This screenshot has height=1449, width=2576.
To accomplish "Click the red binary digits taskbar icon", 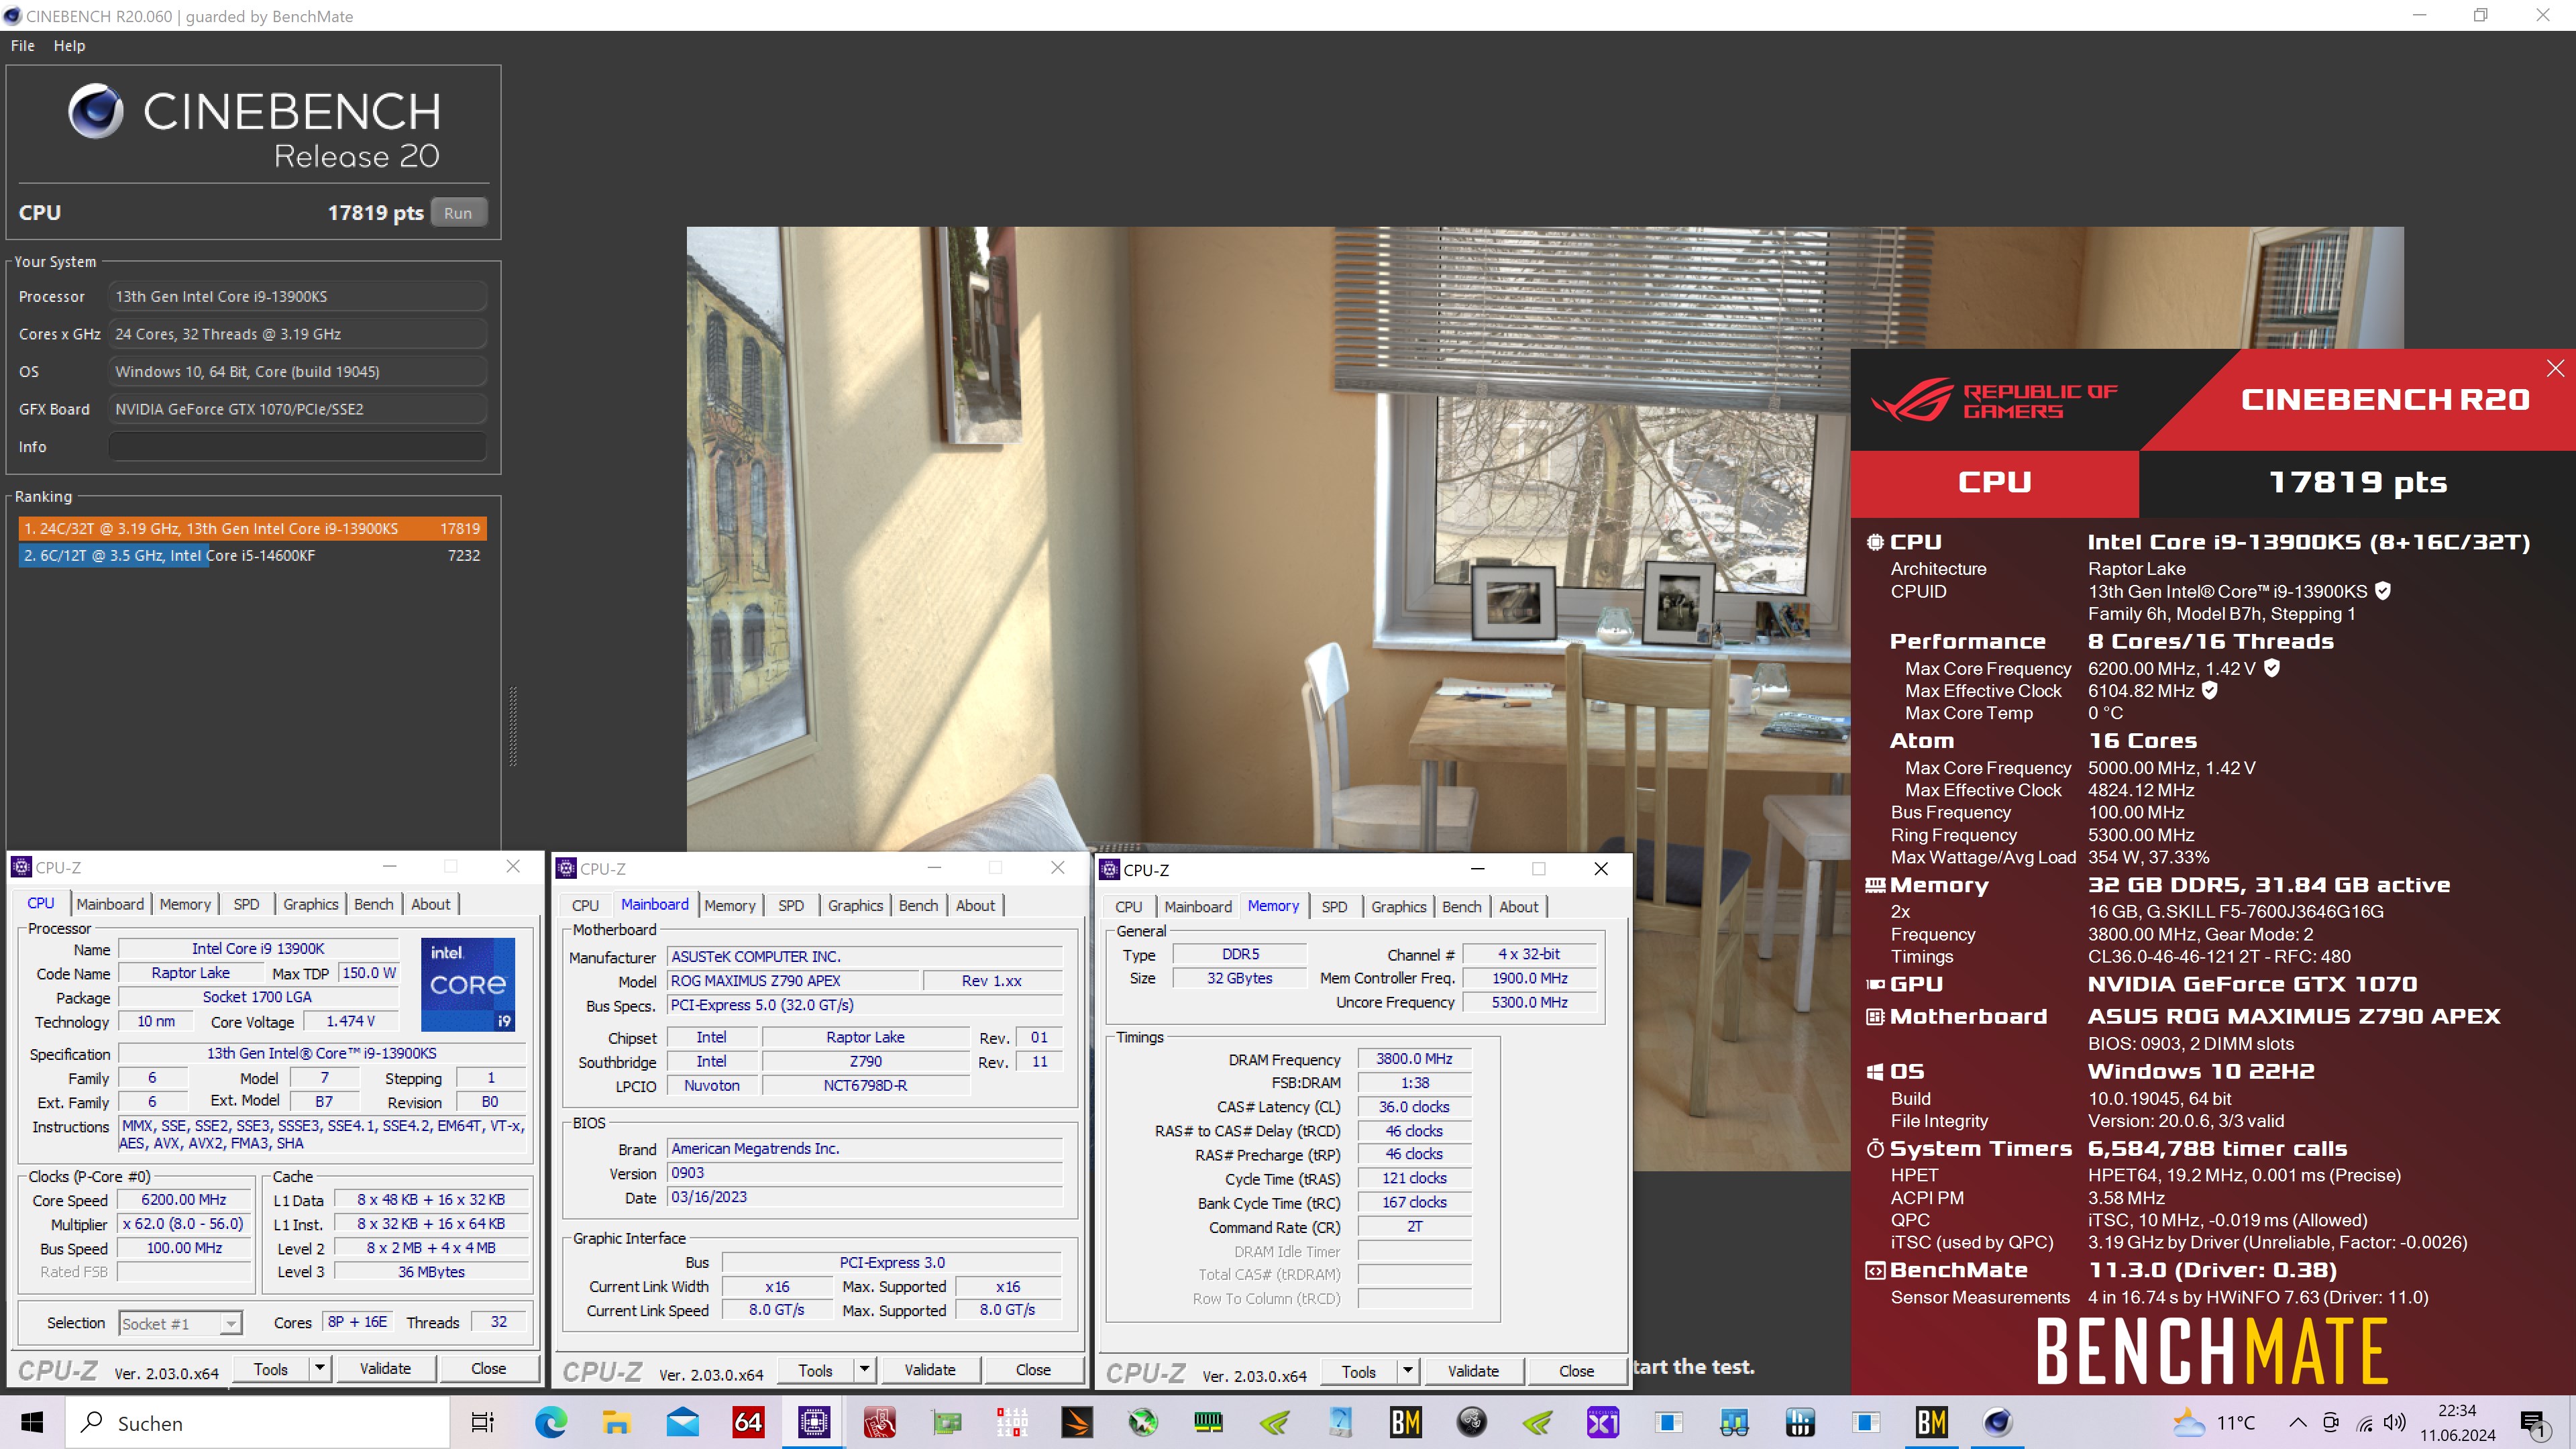I will point(1012,1422).
